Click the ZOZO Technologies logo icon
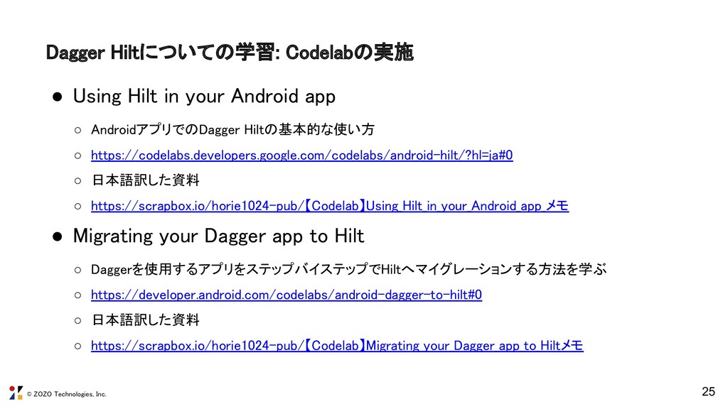 pos(16,393)
